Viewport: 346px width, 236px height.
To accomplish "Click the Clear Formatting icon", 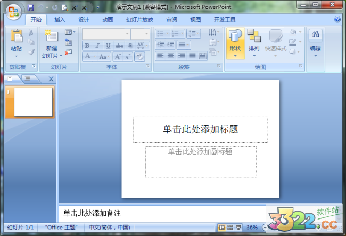I will (139, 57).
